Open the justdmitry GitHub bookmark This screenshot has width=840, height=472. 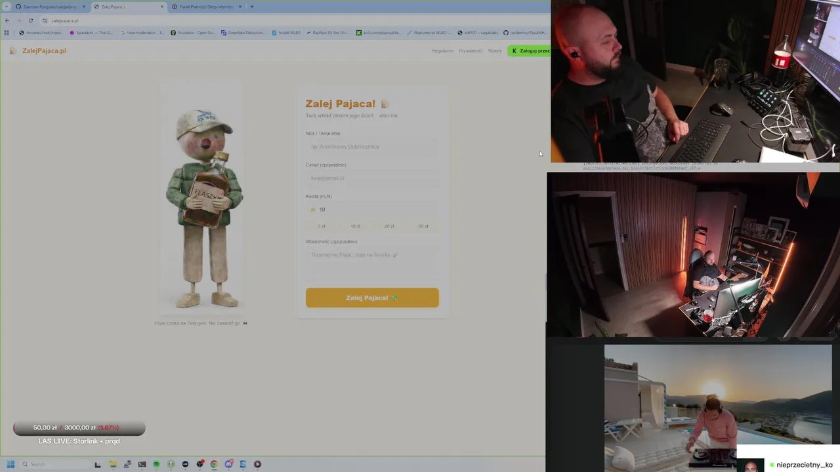525,32
